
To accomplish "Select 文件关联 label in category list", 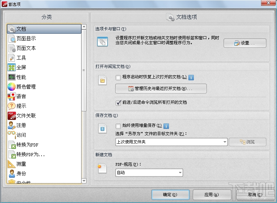I will (26, 115).
